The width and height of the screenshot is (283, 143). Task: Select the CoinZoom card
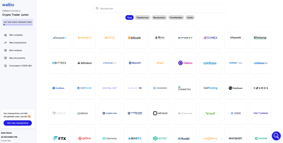[235, 88]
